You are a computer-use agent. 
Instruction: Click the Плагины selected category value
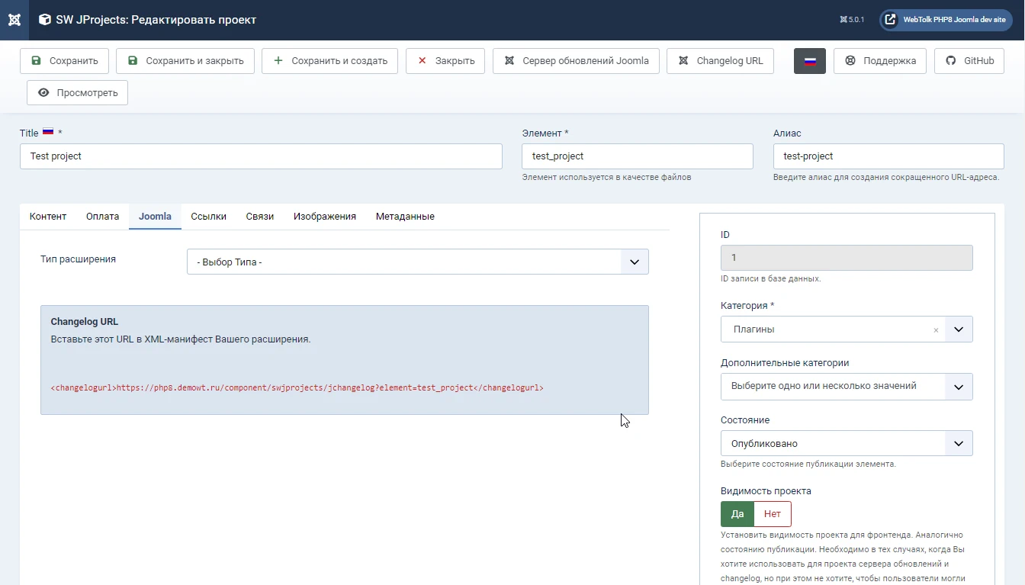754,329
